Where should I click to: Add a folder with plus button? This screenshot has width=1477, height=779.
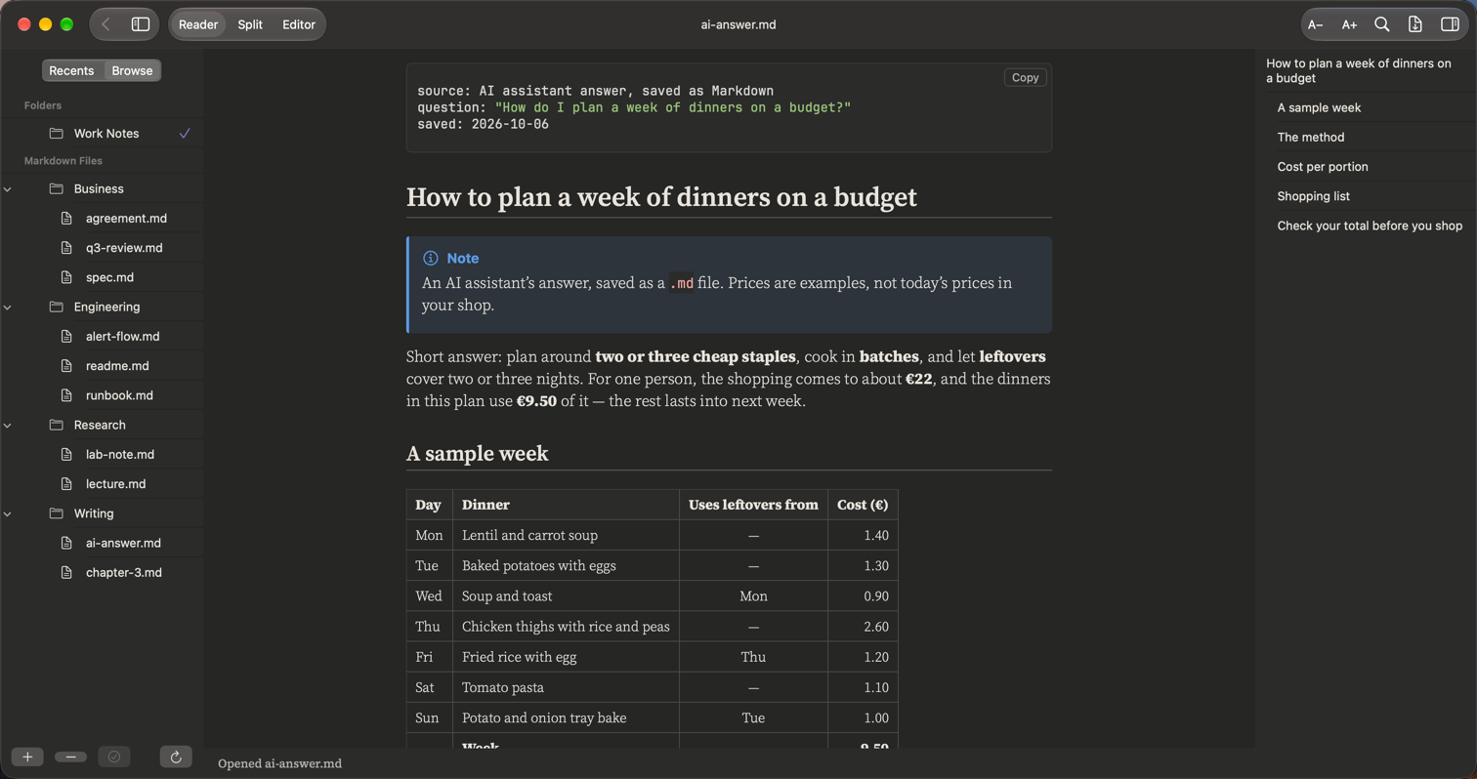pos(27,757)
